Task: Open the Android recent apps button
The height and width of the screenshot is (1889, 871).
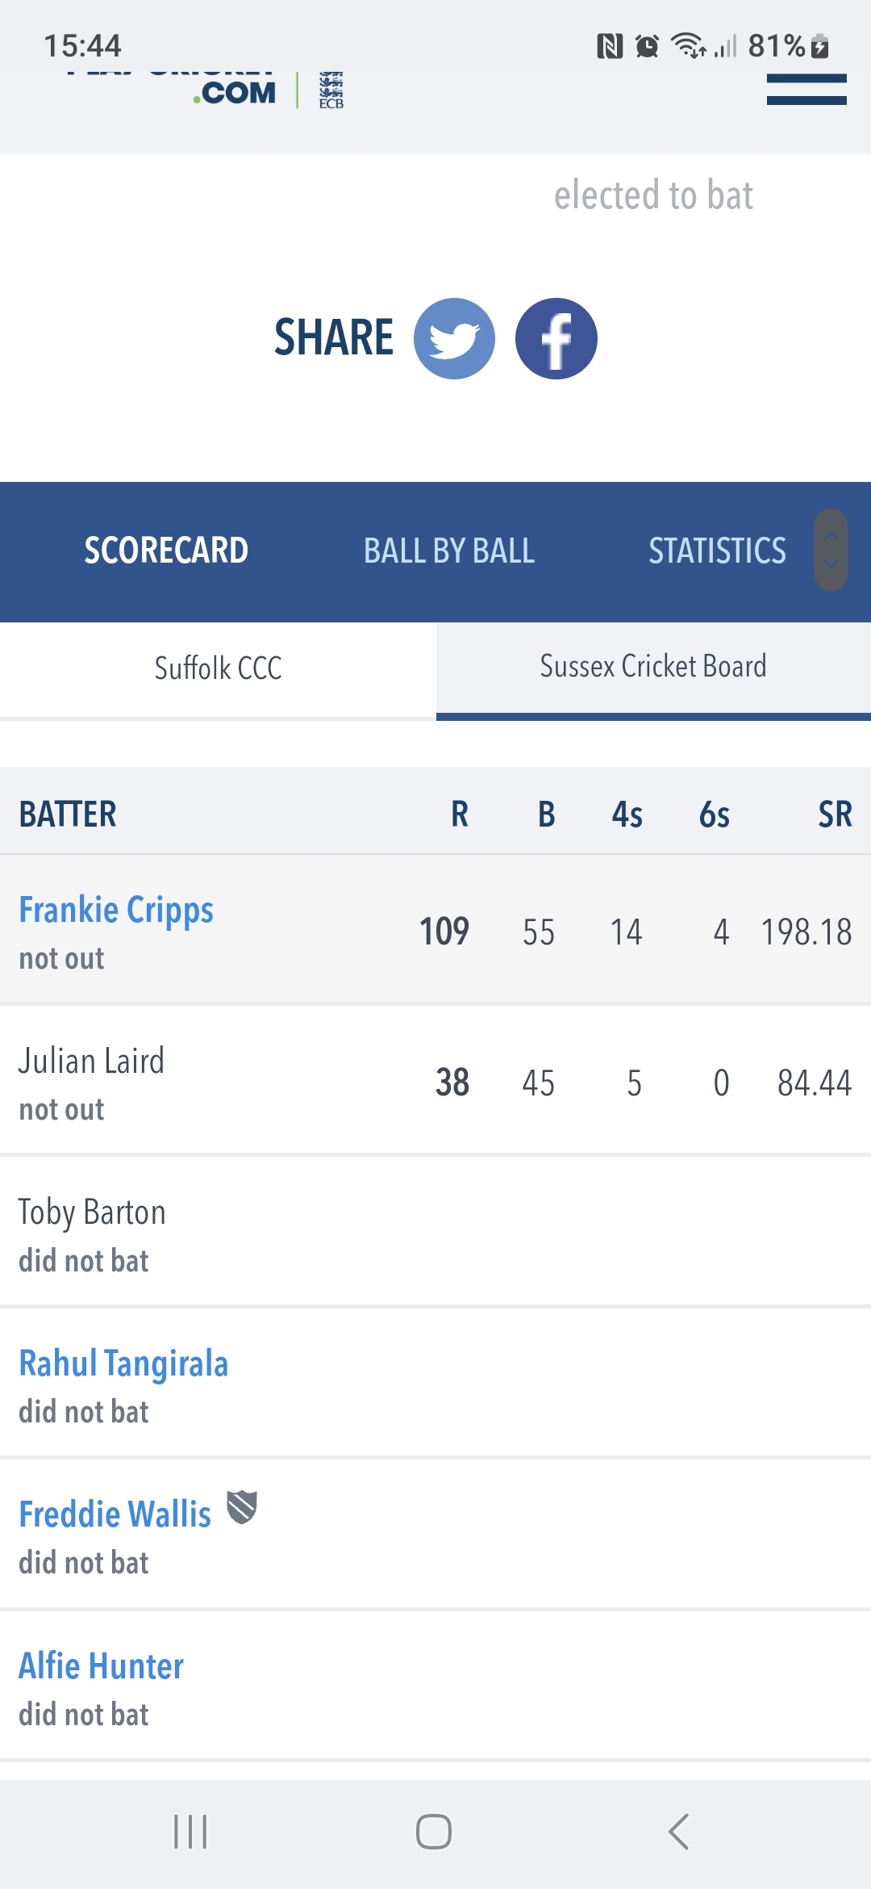Action: point(190,1831)
